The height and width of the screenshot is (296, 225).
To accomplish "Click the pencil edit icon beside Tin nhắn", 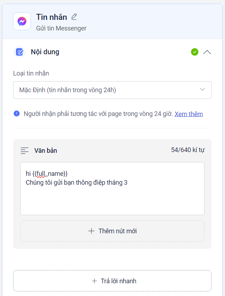I will (x=74, y=17).
